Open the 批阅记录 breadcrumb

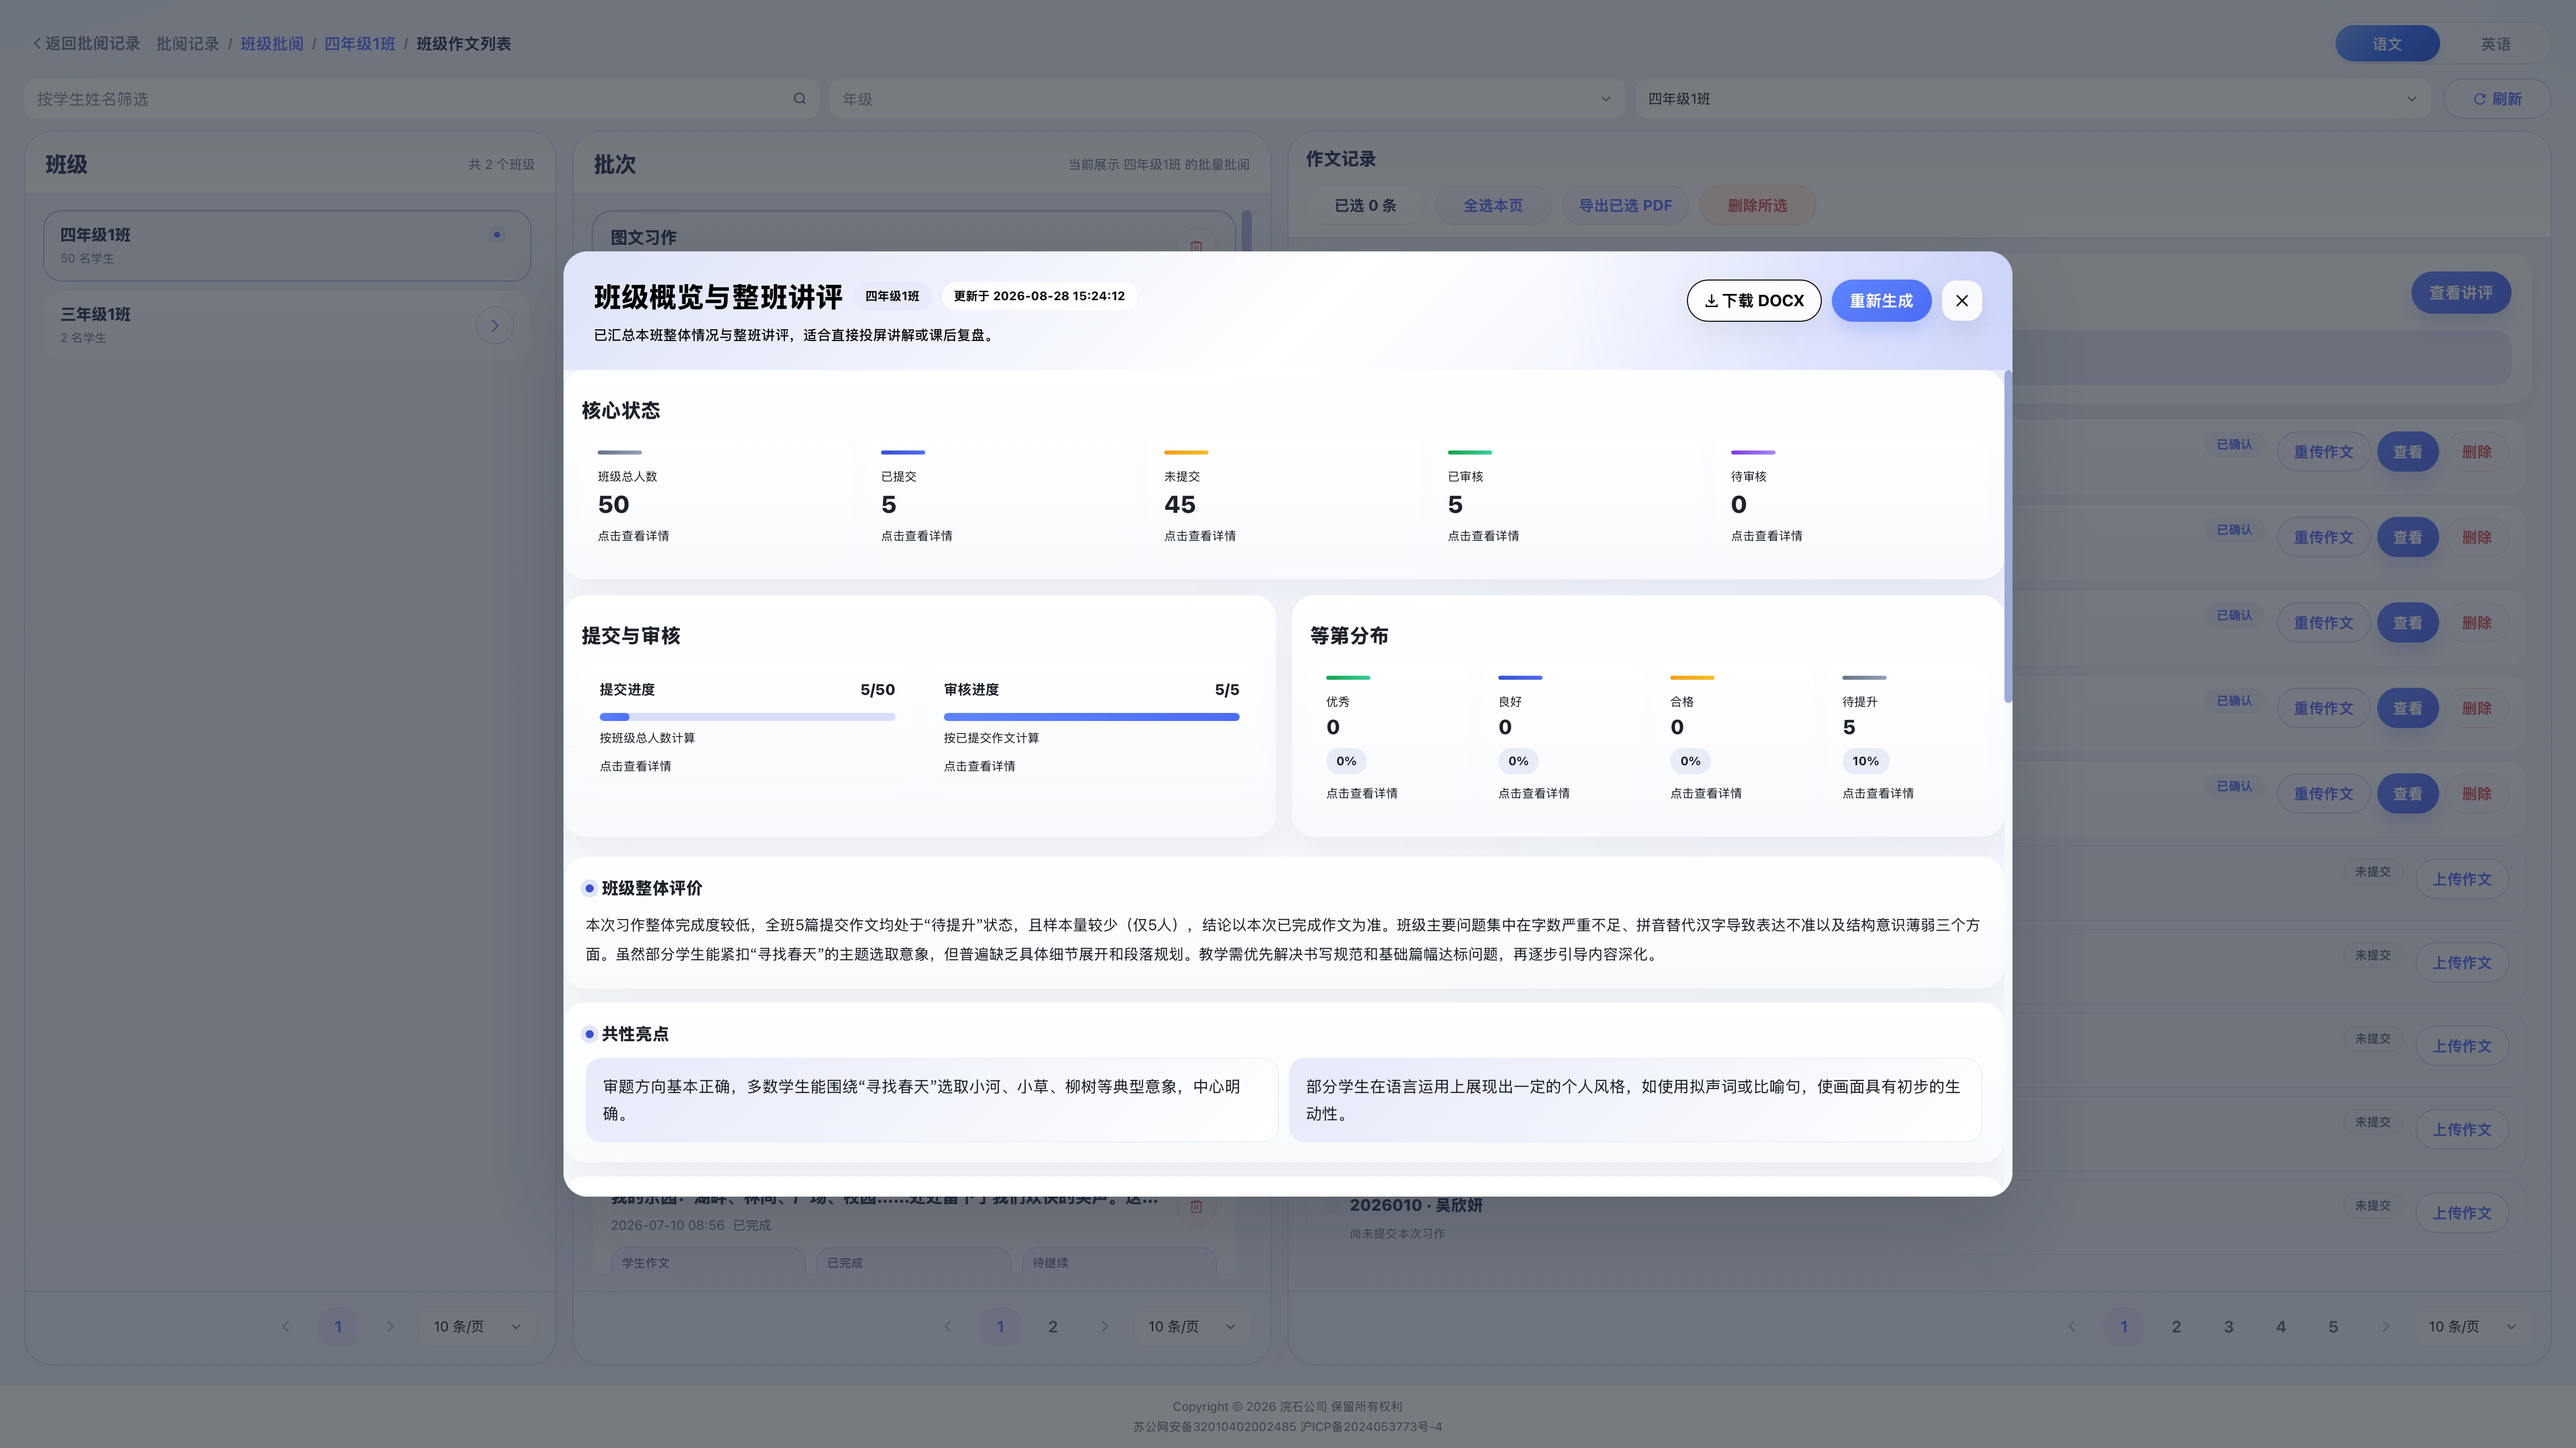(x=187, y=44)
